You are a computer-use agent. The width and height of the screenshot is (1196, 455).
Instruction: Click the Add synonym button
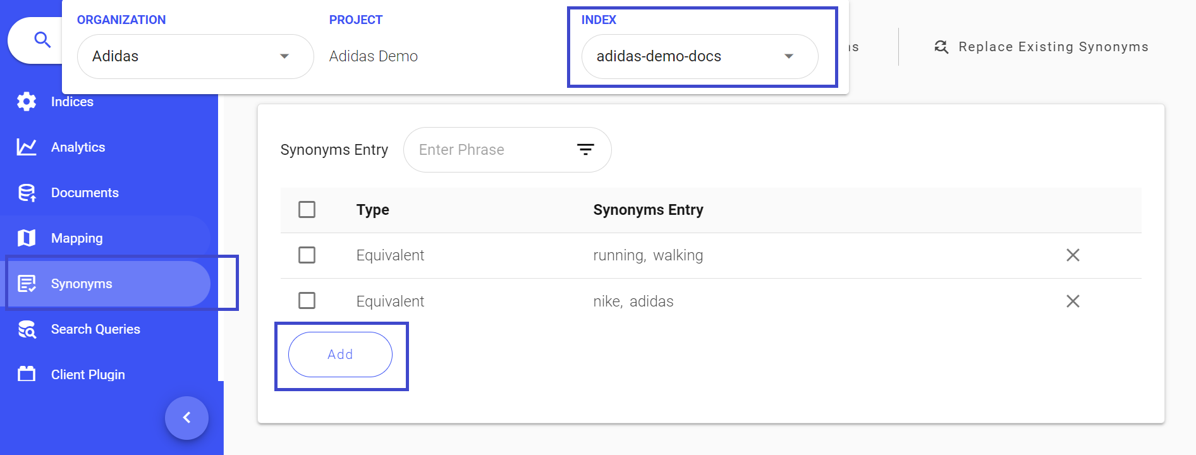(x=340, y=355)
